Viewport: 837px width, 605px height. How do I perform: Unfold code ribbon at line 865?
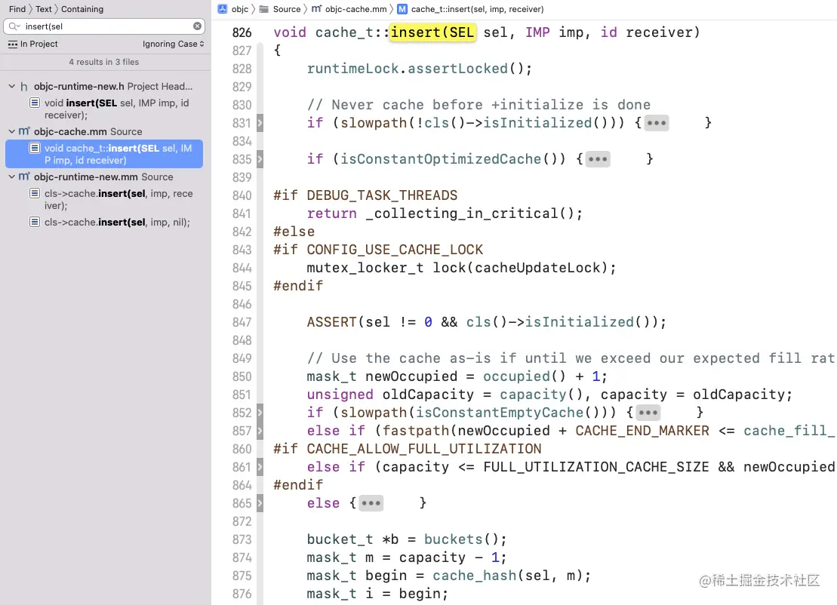tap(260, 503)
